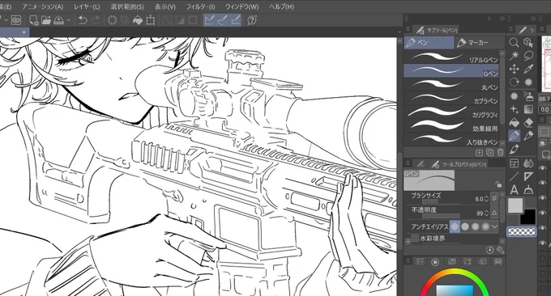Viewport: 551px width, 296px height.
Task: Expand the save options dropdown arrow
Action: click(69, 20)
